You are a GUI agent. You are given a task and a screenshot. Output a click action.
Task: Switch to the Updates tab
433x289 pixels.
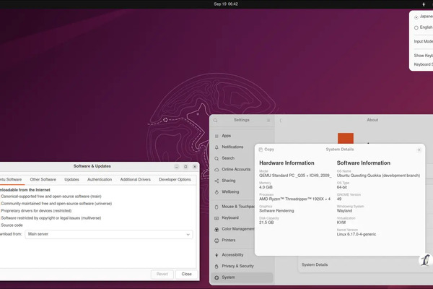pyautogui.click(x=71, y=179)
